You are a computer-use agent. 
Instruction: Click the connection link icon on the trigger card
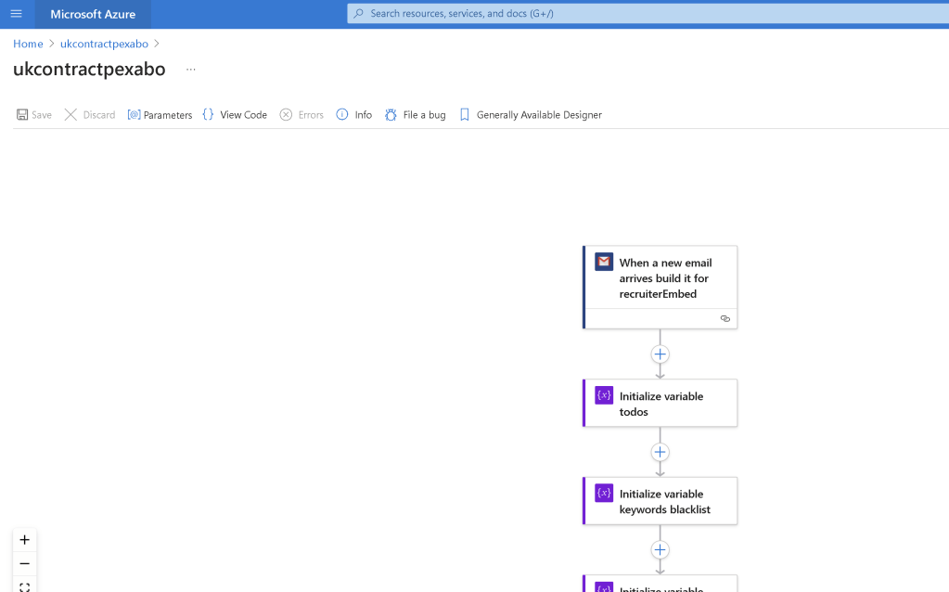point(725,318)
